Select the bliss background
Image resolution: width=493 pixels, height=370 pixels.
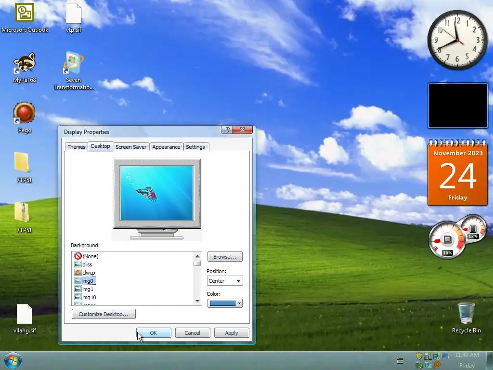tap(83, 264)
